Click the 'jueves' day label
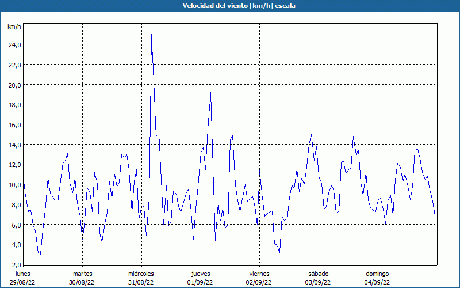Viewport: 460px width, 288px height. (x=201, y=274)
